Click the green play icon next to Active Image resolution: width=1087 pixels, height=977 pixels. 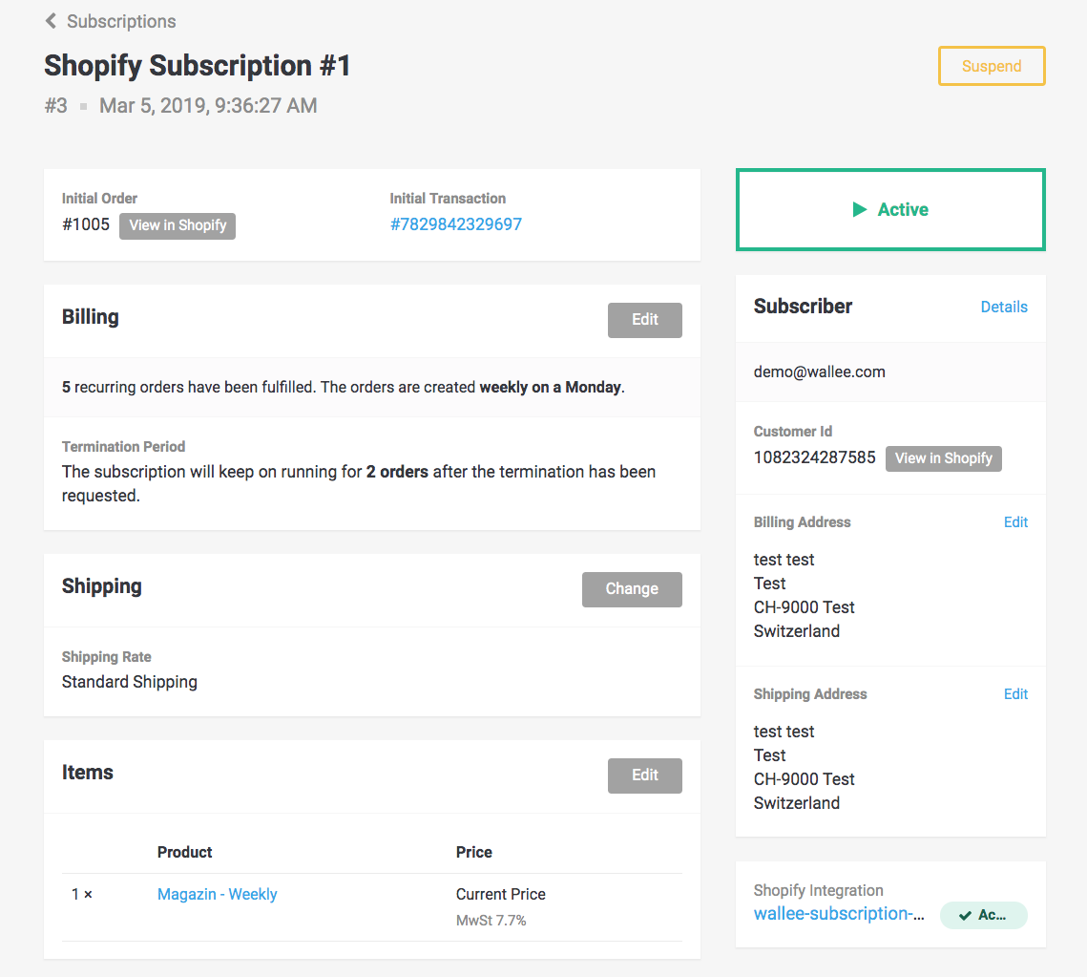860,209
